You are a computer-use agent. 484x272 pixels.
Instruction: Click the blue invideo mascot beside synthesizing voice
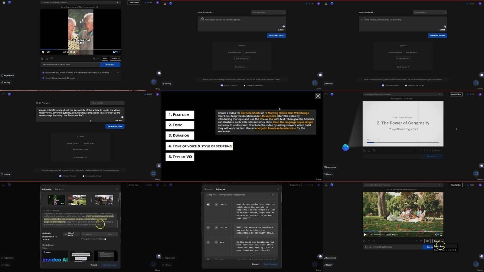pos(345,148)
